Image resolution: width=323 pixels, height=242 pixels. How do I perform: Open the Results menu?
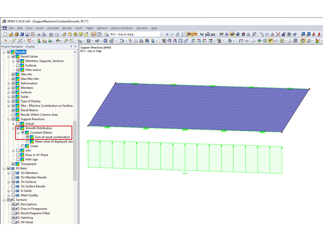click(x=67, y=28)
